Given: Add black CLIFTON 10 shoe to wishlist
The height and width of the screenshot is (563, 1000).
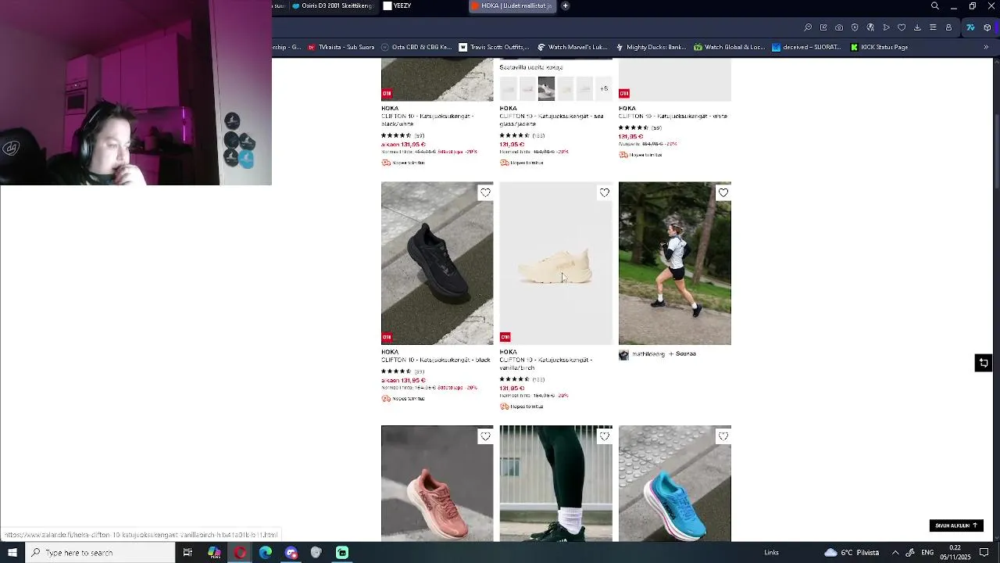Looking at the screenshot, I should tap(485, 192).
